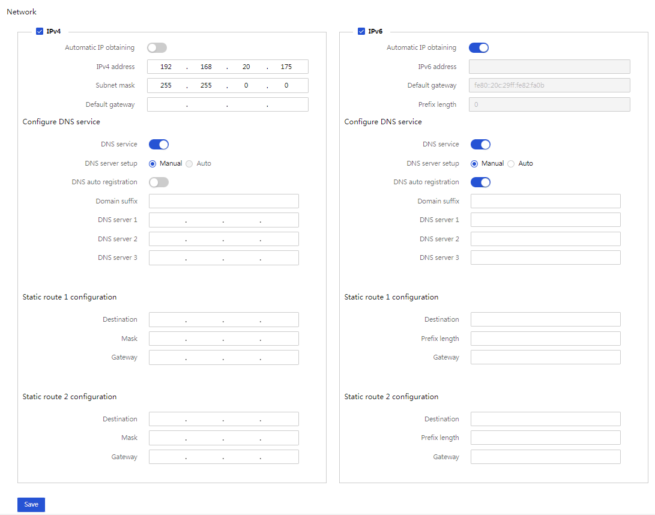
Task: Enable IPv4 DNS auto registration toggle
Action: coord(158,182)
